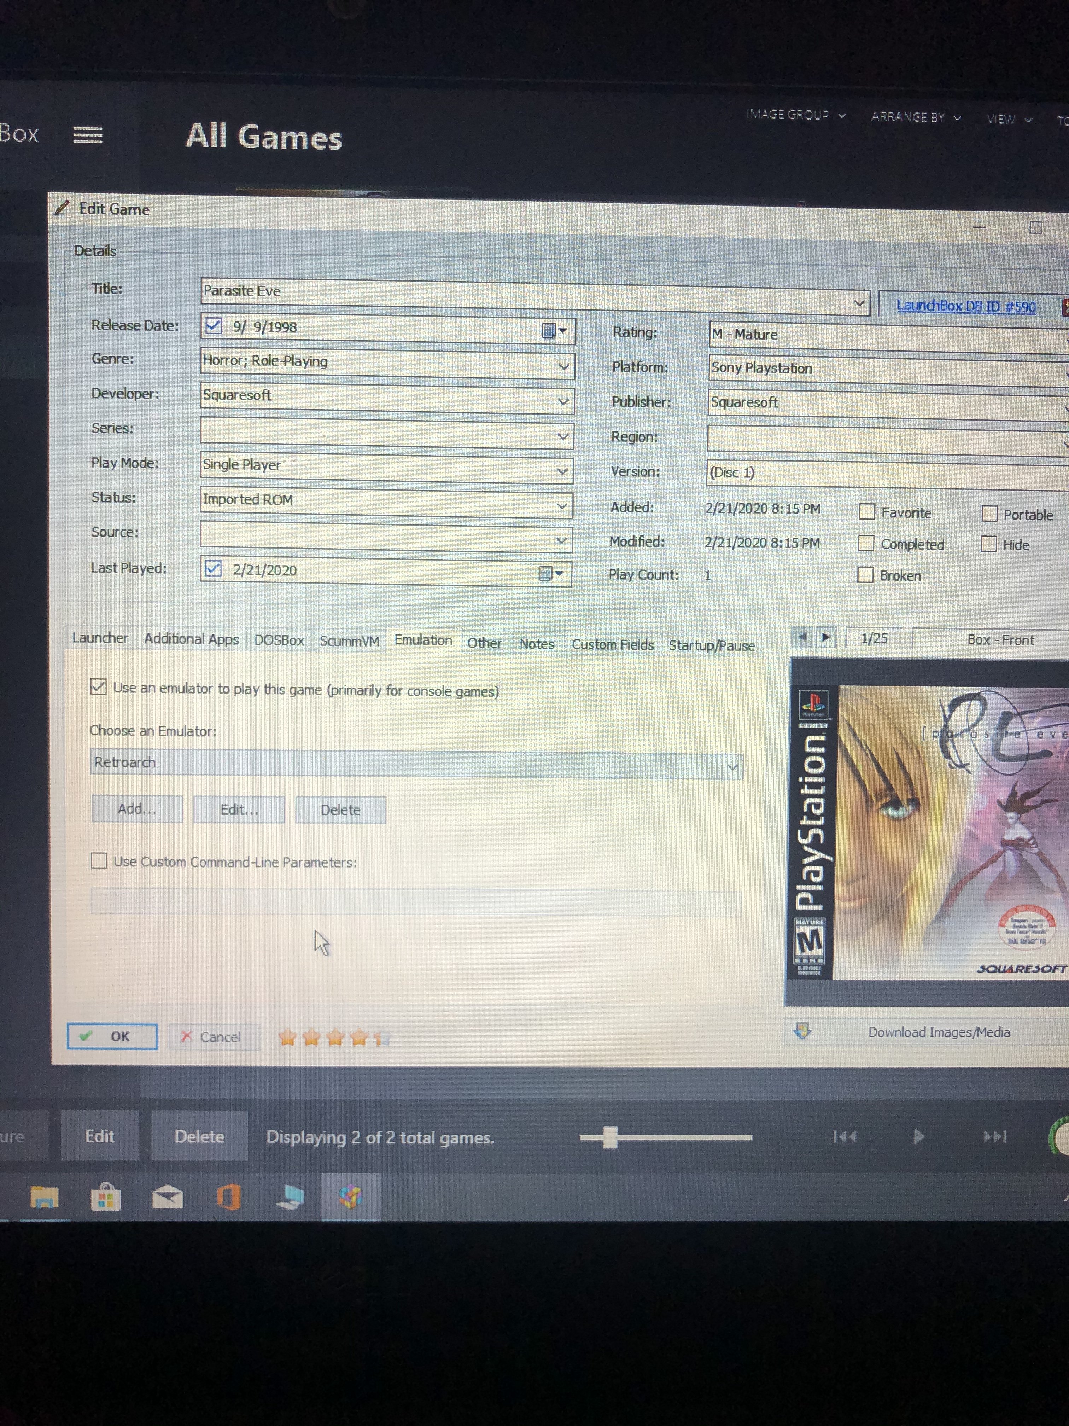Open File Explorer from the taskbar
The height and width of the screenshot is (1426, 1069).
click(x=44, y=1197)
